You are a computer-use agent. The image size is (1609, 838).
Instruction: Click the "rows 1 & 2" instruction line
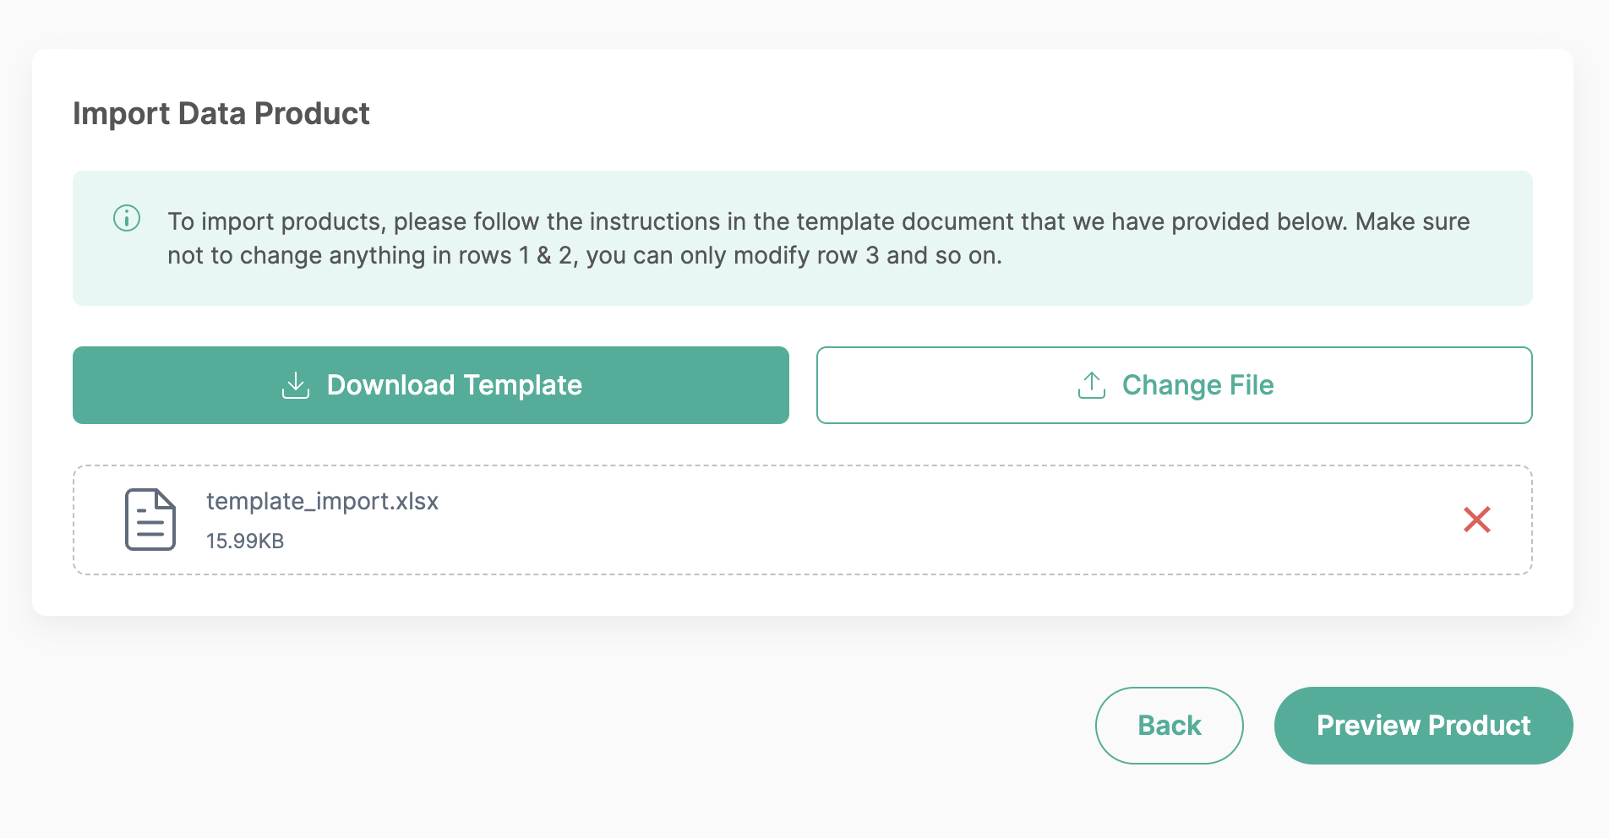[584, 255]
